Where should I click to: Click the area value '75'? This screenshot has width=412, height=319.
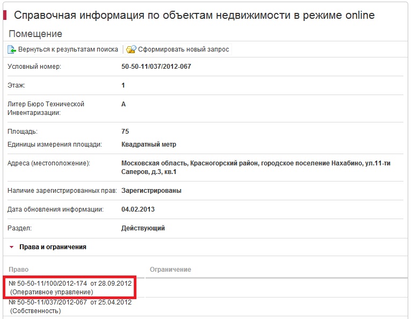tap(125, 132)
